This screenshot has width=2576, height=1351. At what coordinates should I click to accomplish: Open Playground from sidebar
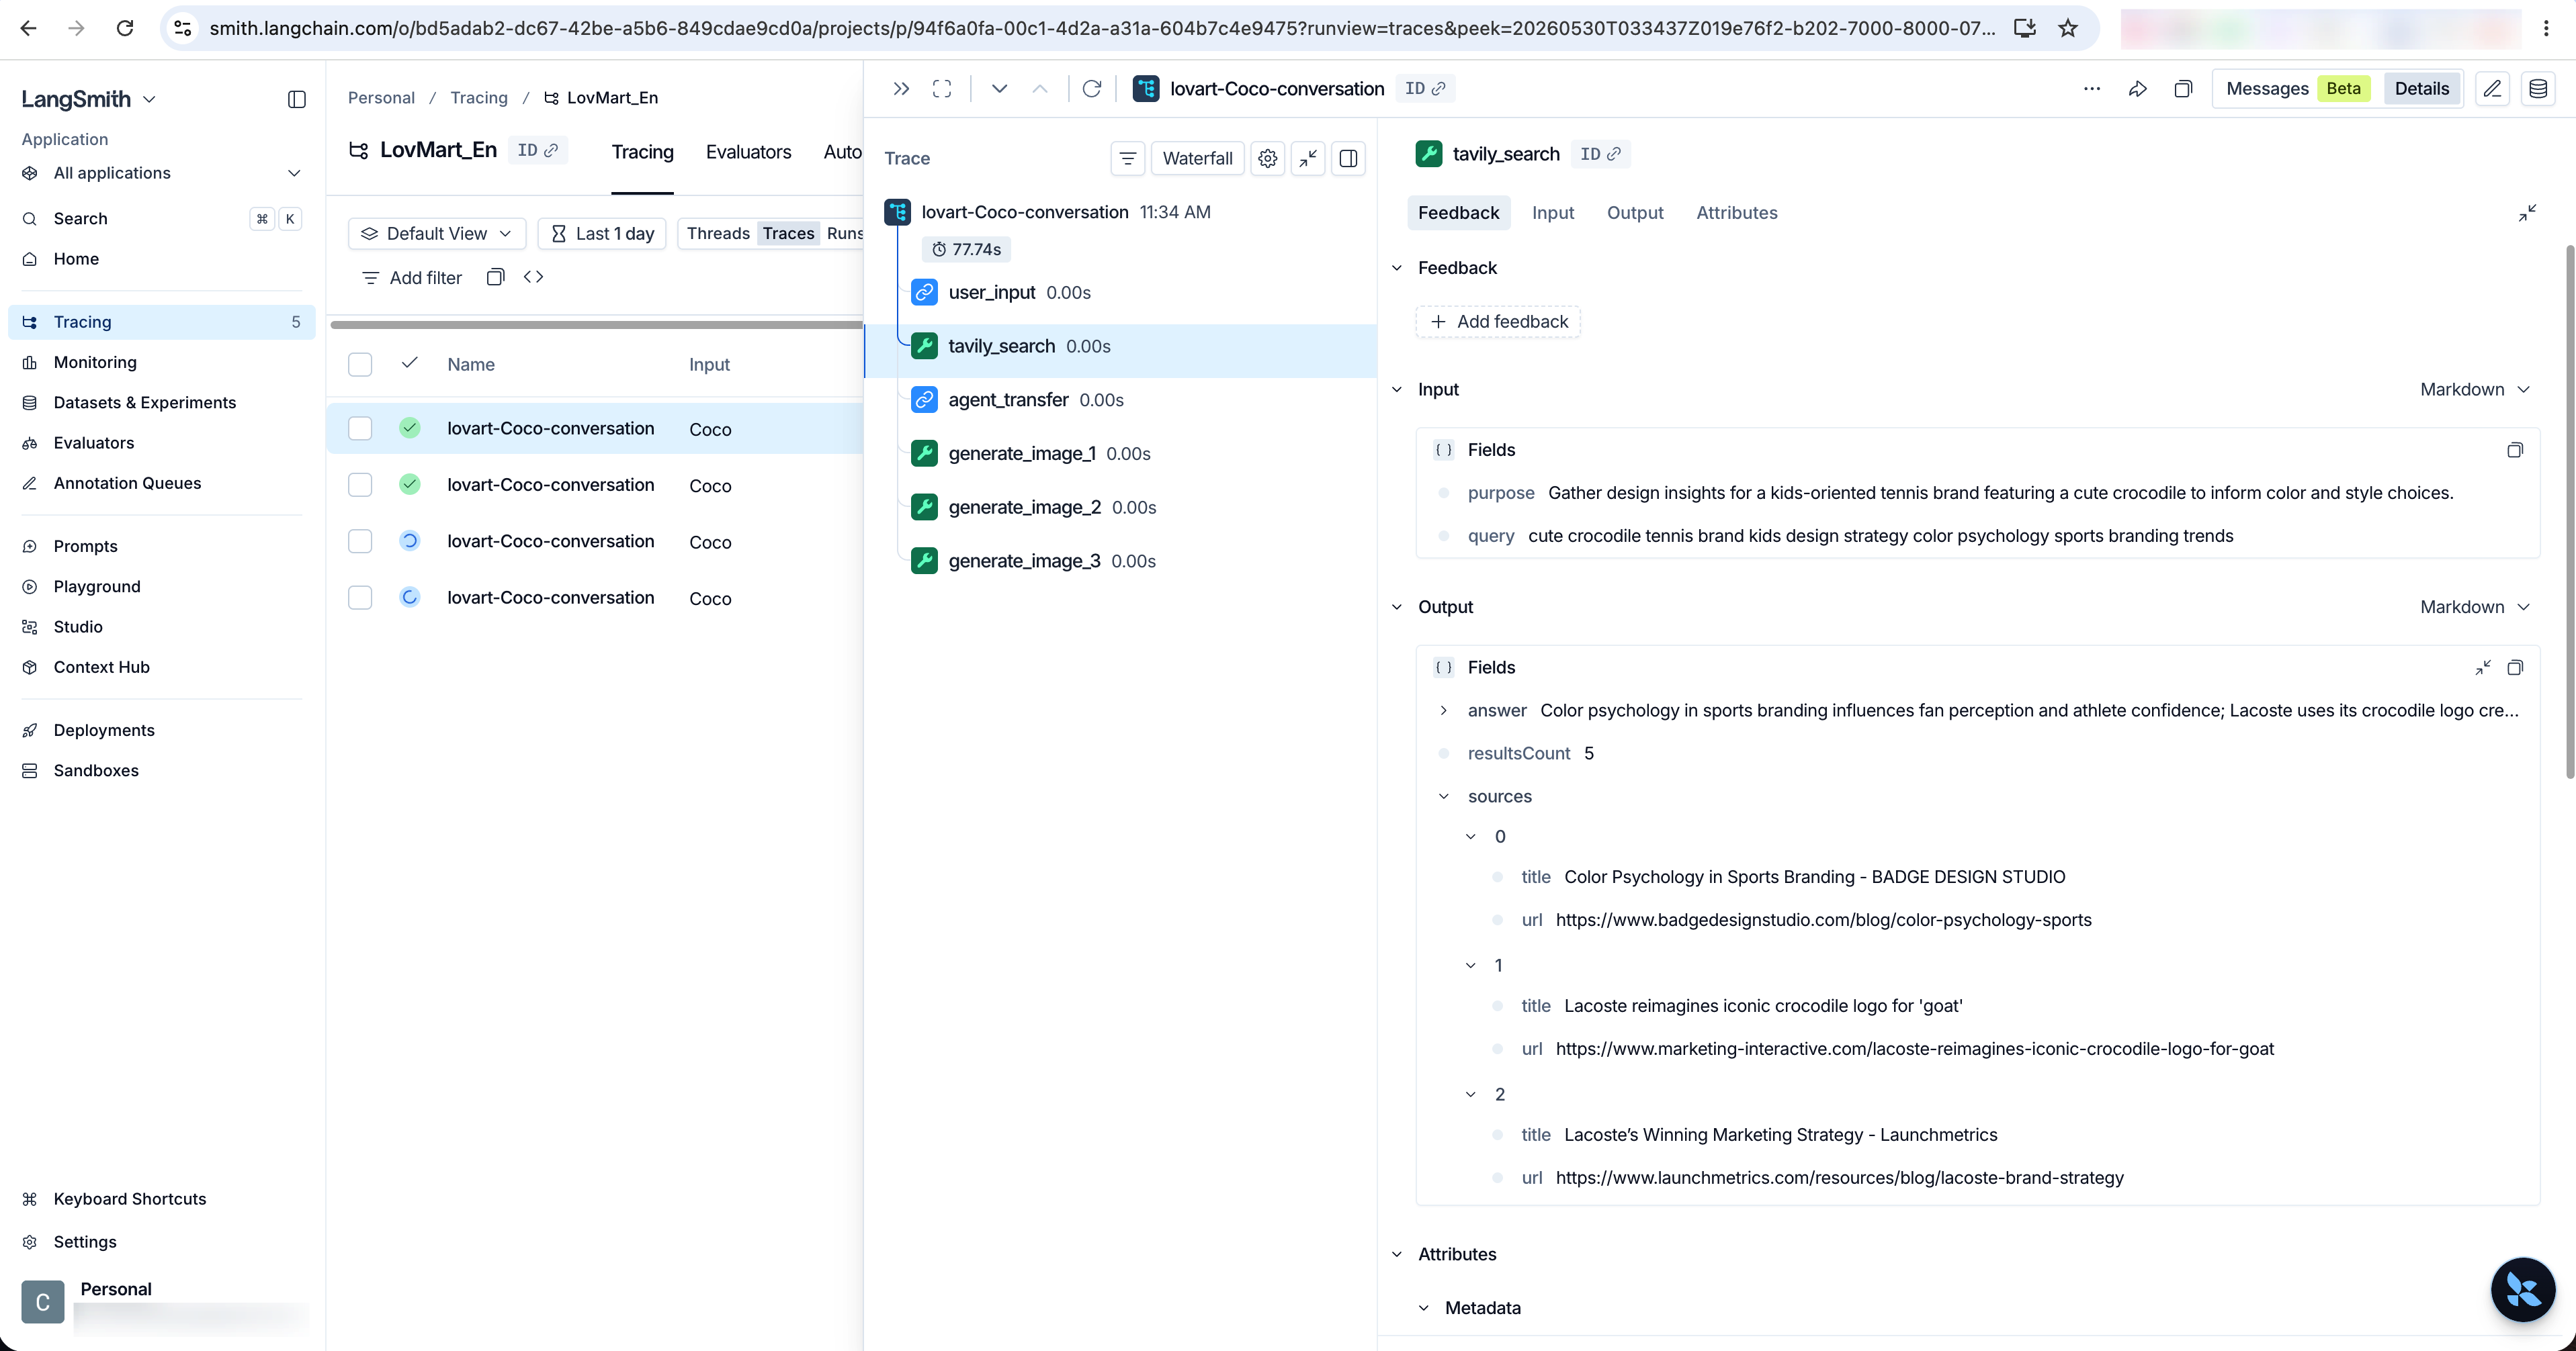[161, 587]
